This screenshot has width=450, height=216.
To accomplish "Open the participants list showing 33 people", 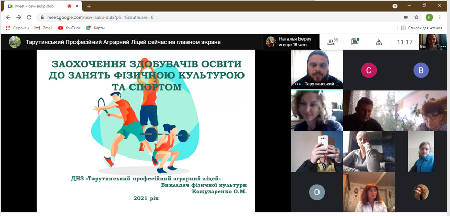I will pyautogui.click(x=332, y=42).
